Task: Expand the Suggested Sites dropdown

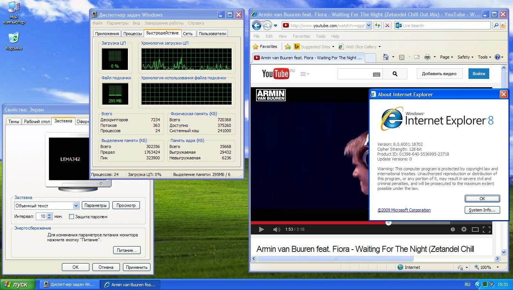Action: pos(333,47)
